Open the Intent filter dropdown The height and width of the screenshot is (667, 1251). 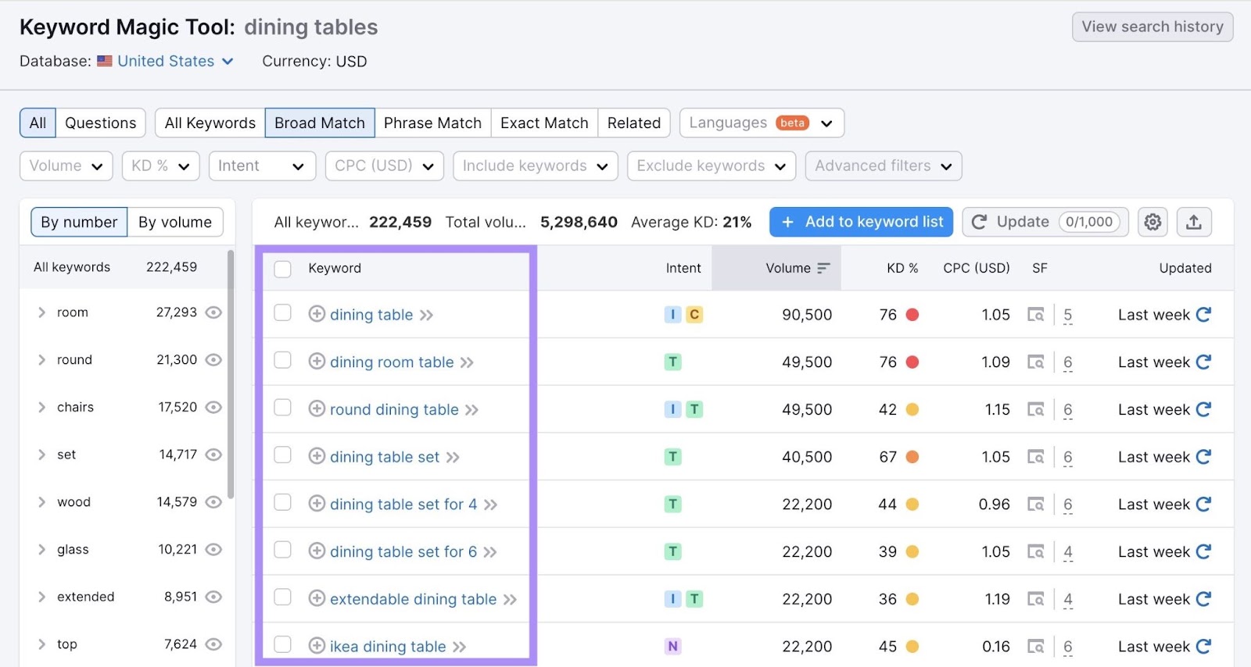coord(262,166)
